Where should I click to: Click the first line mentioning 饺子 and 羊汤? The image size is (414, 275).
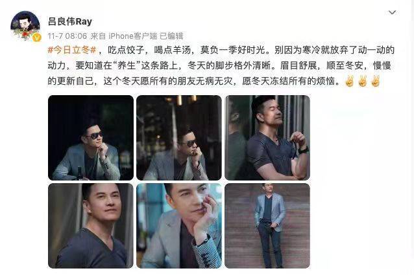coord(221,50)
